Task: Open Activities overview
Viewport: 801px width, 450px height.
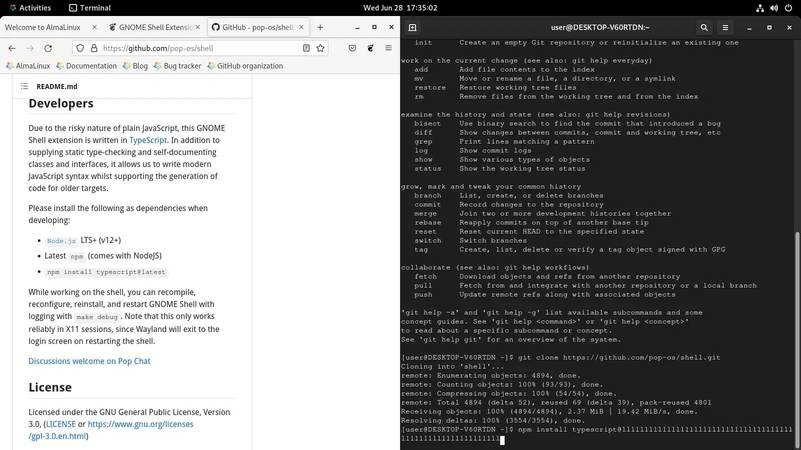Action: click(30, 8)
